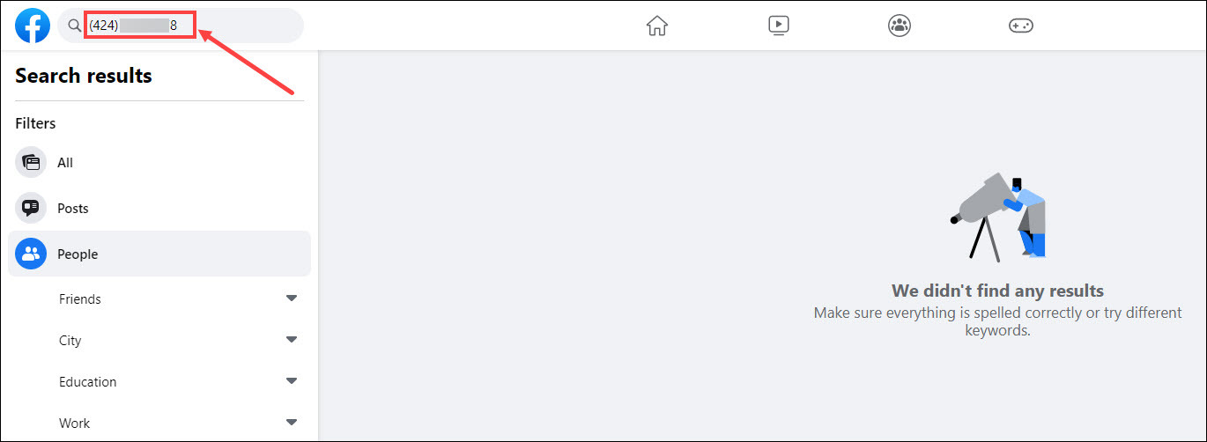Open the Watch video icon
Viewport: 1207px width, 442px height.
click(778, 26)
